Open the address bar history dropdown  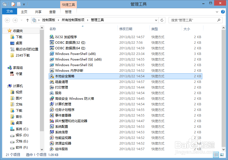point(156,20)
